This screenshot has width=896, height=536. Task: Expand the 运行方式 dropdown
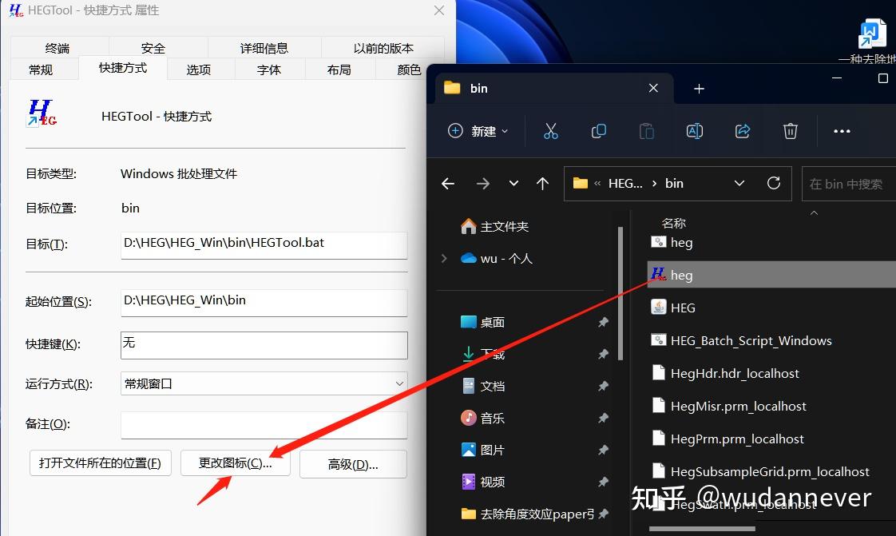tap(398, 383)
